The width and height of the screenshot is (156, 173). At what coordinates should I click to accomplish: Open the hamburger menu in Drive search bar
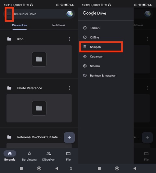(x=9, y=14)
